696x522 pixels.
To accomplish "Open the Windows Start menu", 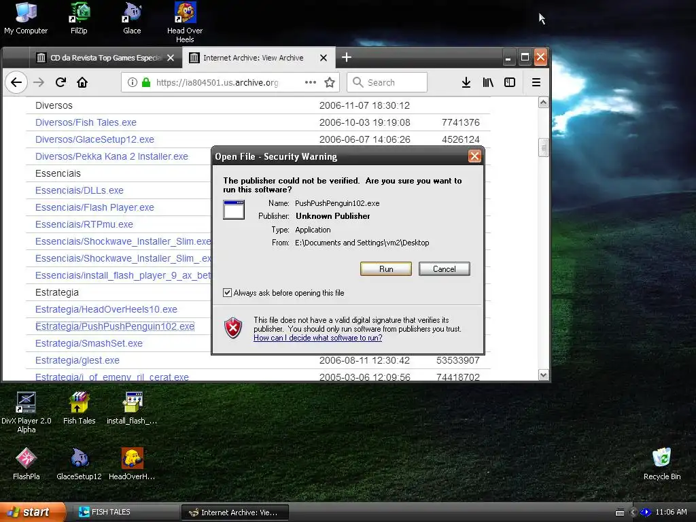I will click(33, 512).
